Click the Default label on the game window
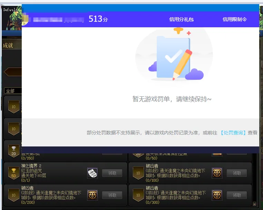Screen dimensions: 263x210 pyautogui.click(x=10, y=10)
